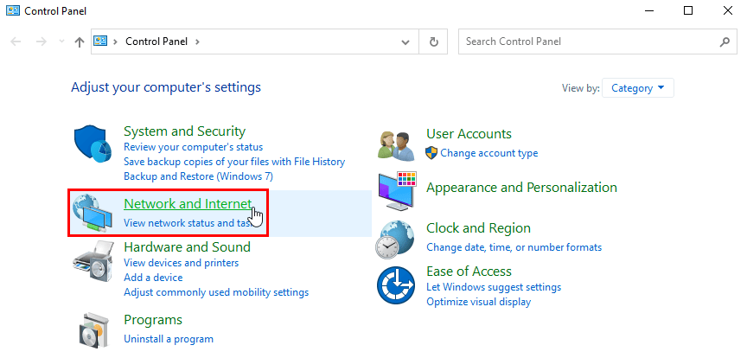Open Ease of Access category

click(x=469, y=272)
